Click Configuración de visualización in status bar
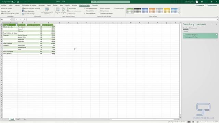Viewport: 219px width, 123px height. point(176,122)
